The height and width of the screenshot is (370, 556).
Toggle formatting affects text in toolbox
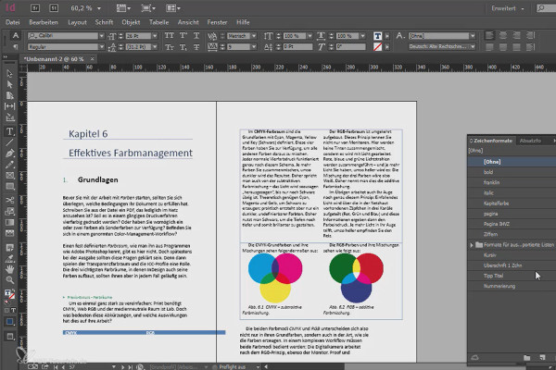13,311
